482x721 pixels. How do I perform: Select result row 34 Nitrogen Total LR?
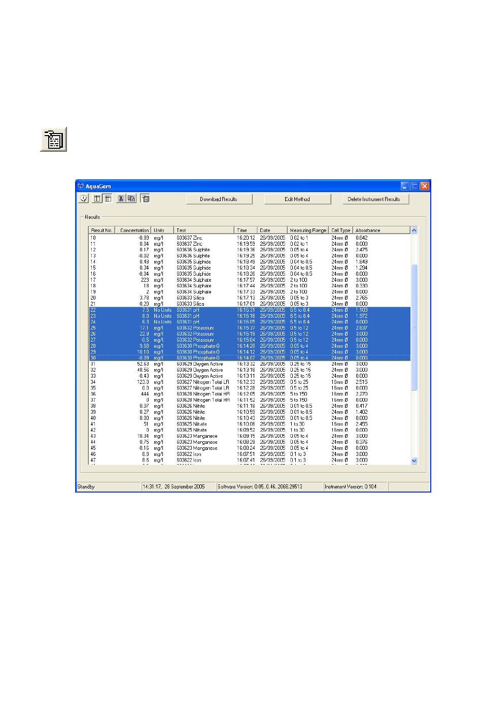coord(249,382)
